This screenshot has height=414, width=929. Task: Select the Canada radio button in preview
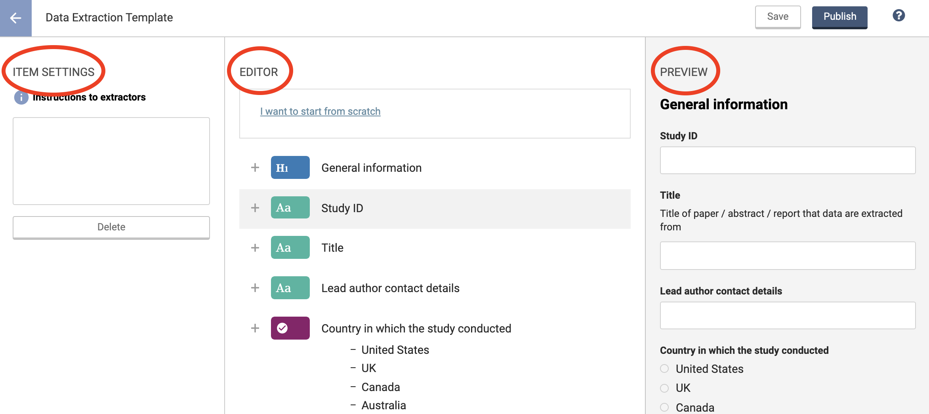[664, 407]
